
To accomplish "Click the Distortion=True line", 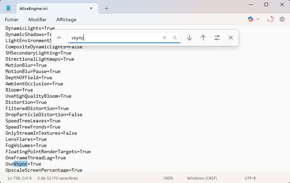I will [26, 102].
